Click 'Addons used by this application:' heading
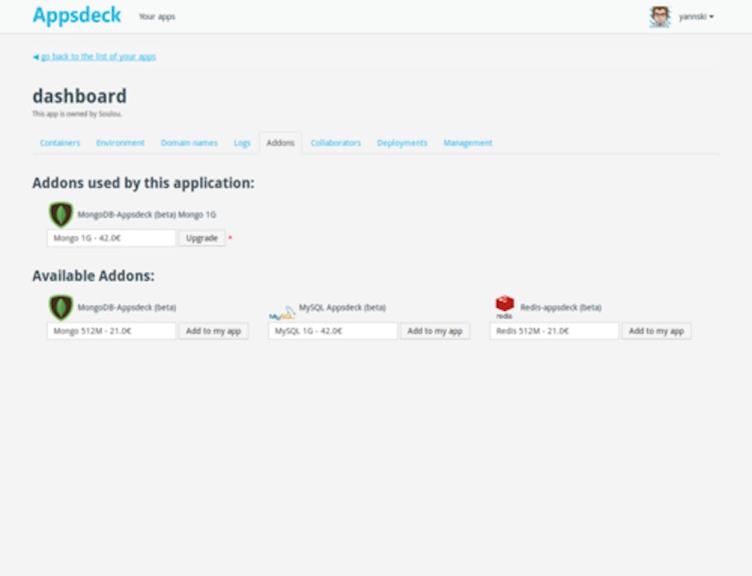 click(x=143, y=183)
